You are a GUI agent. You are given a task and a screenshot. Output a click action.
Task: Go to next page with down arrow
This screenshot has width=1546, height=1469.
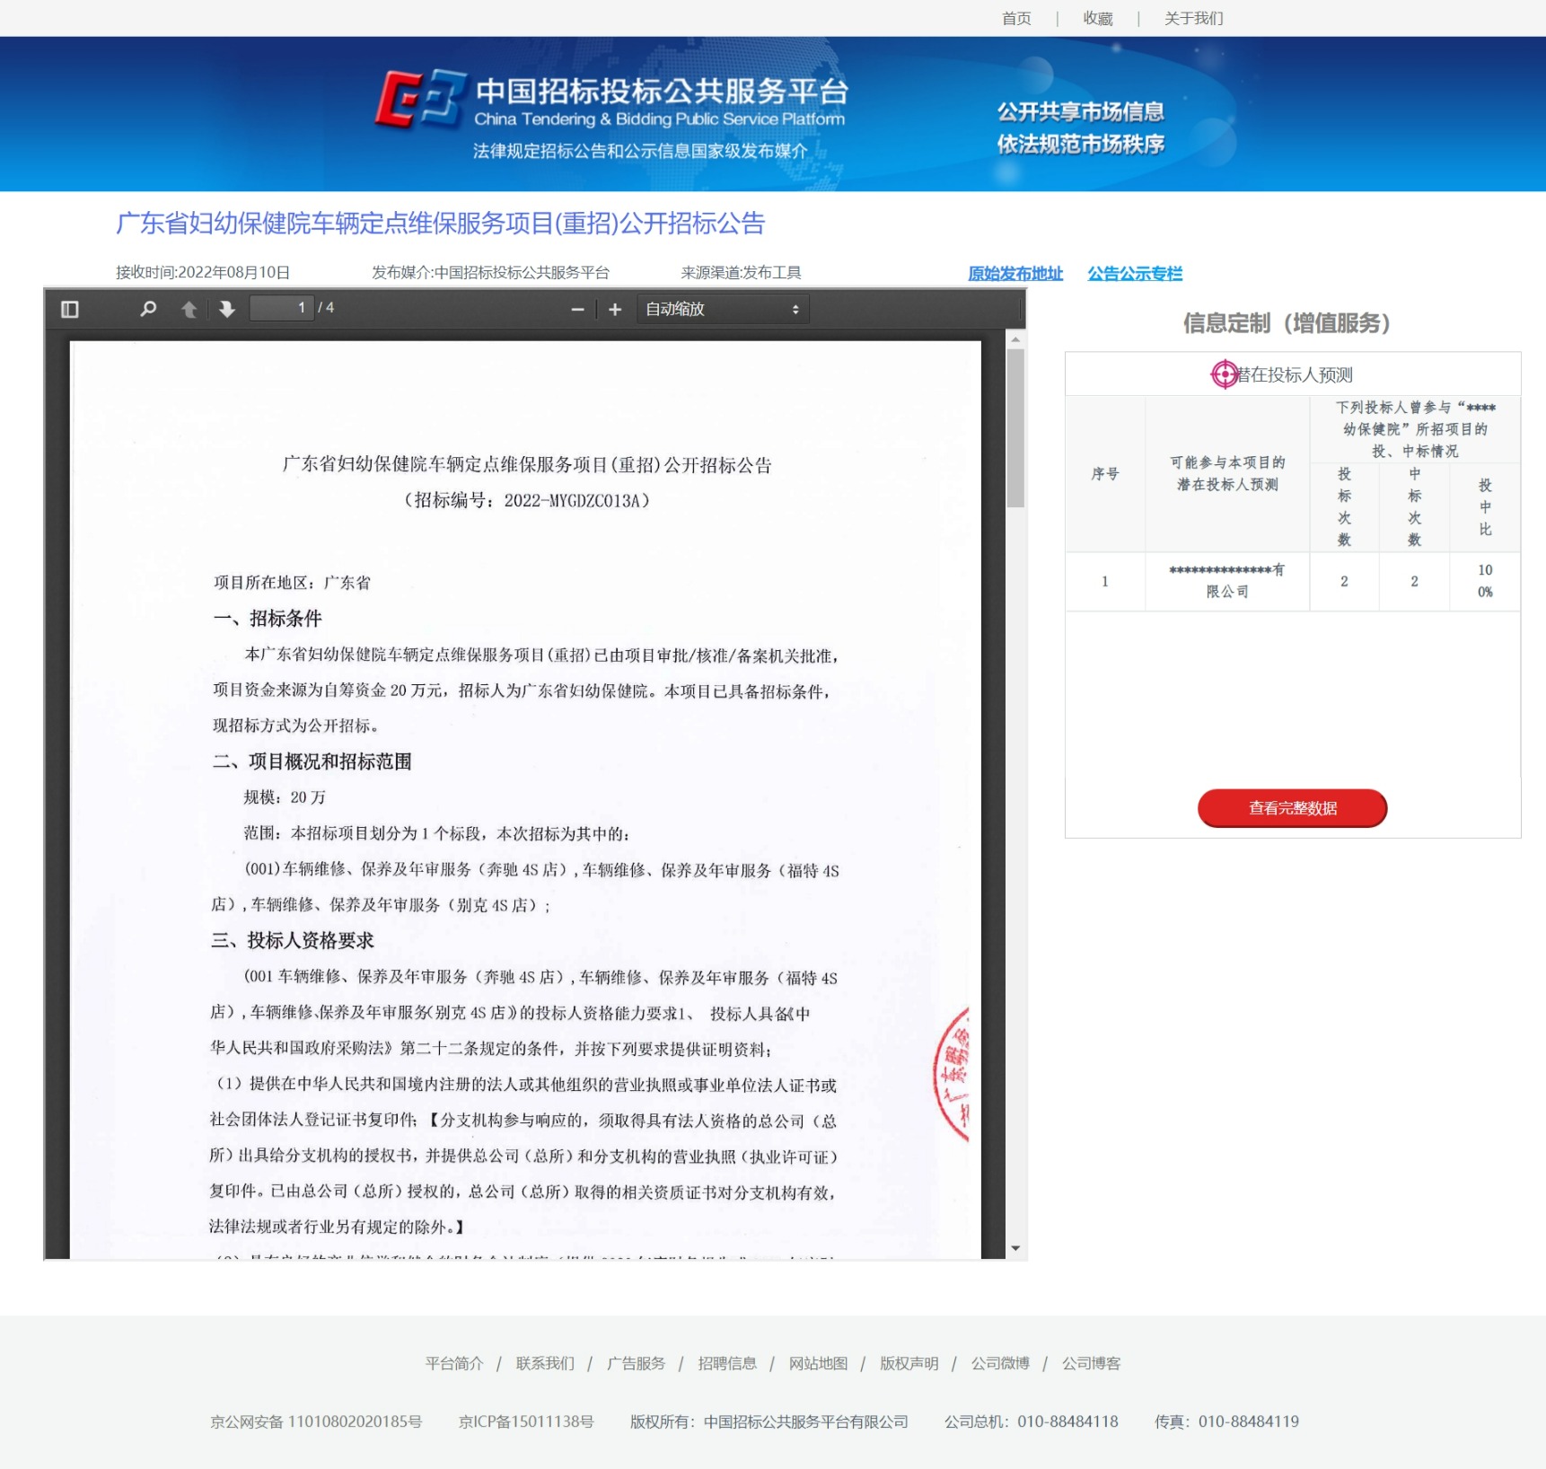point(226,309)
